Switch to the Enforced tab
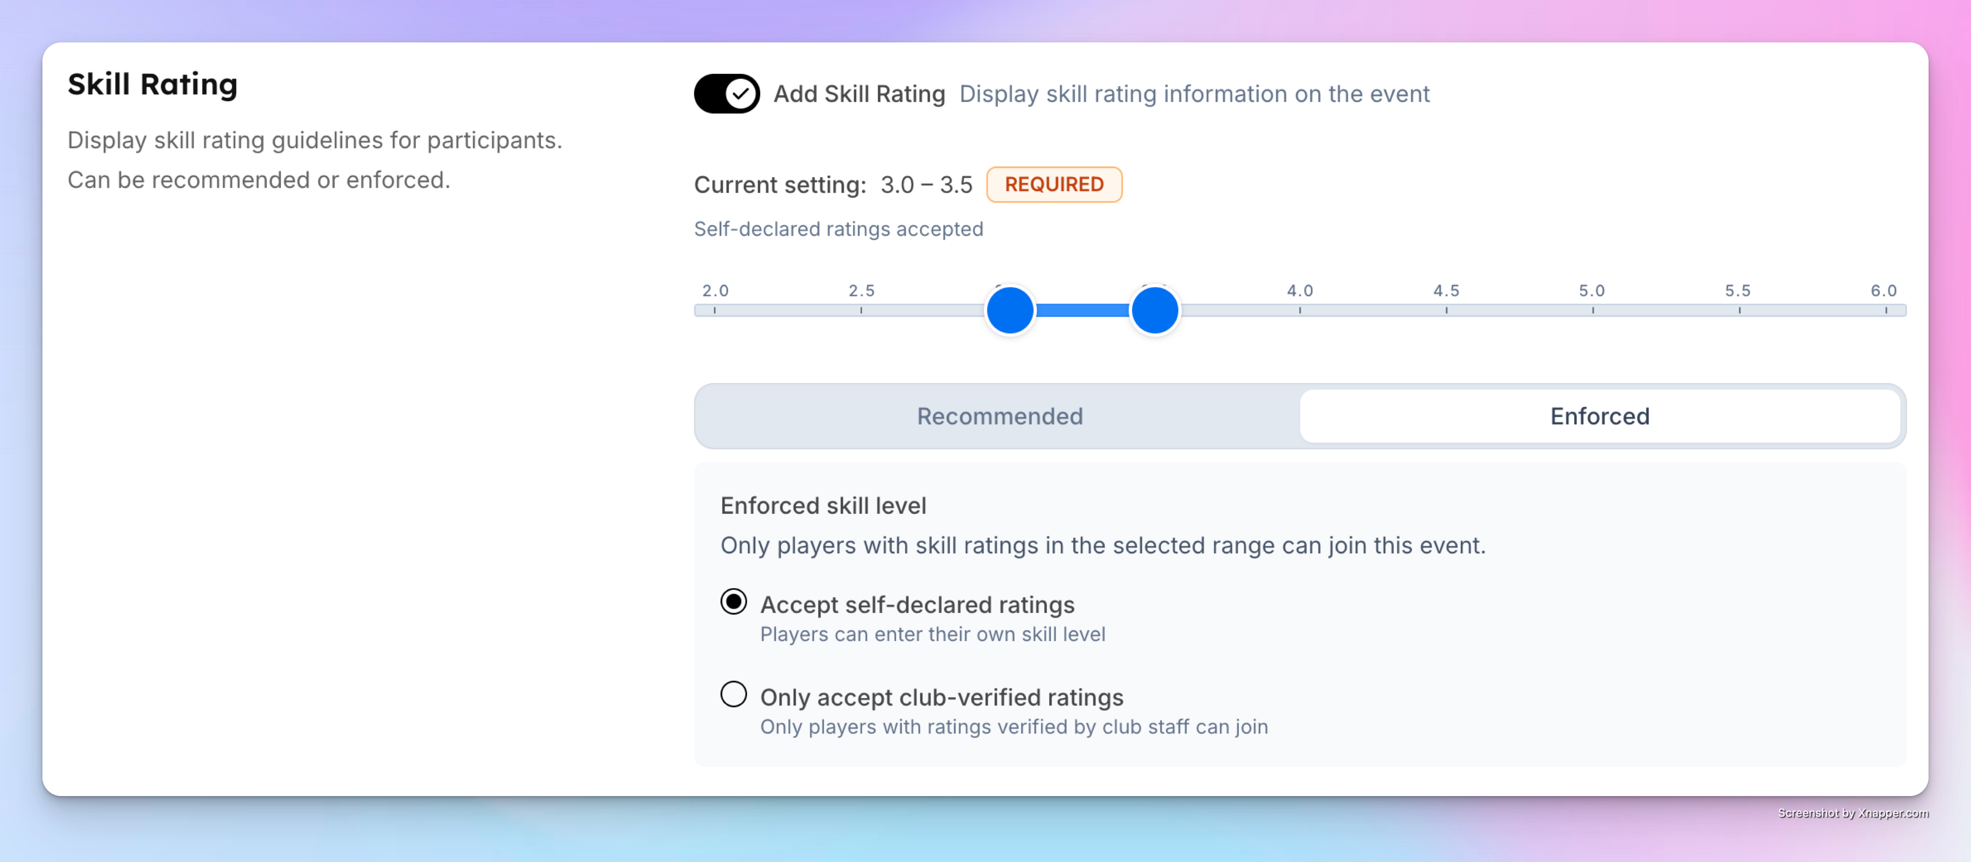The width and height of the screenshot is (1971, 862). pos(1599,416)
